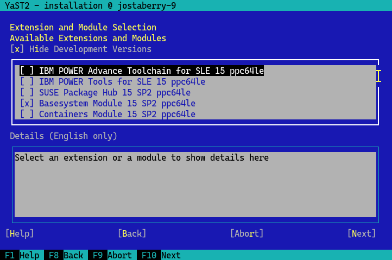
Task: Click the Extension and Module Selection heading
Action: pos(83,28)
